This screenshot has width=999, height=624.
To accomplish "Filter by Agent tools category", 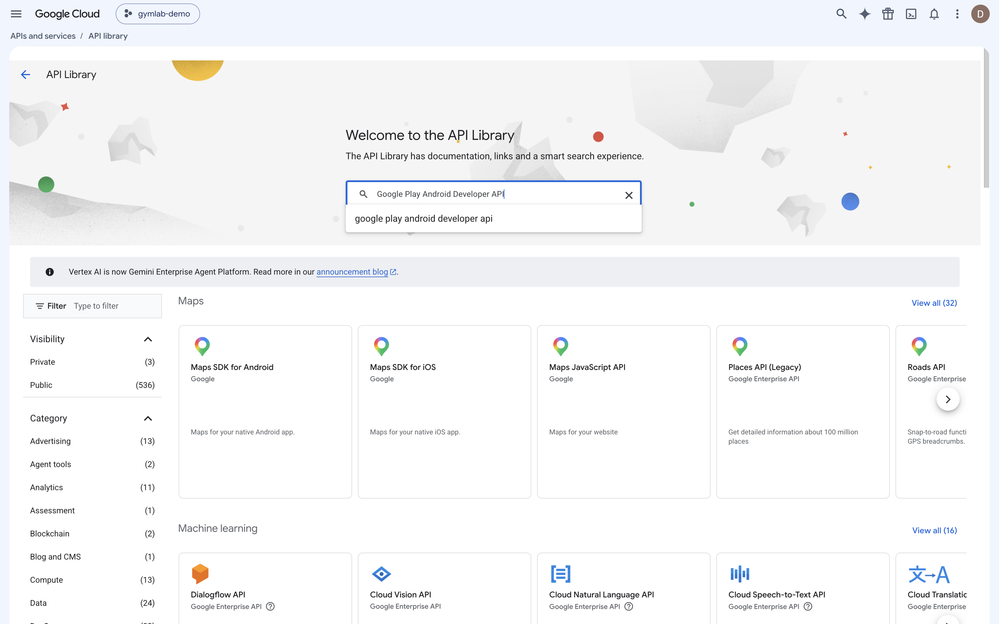I will coord(92,464).
